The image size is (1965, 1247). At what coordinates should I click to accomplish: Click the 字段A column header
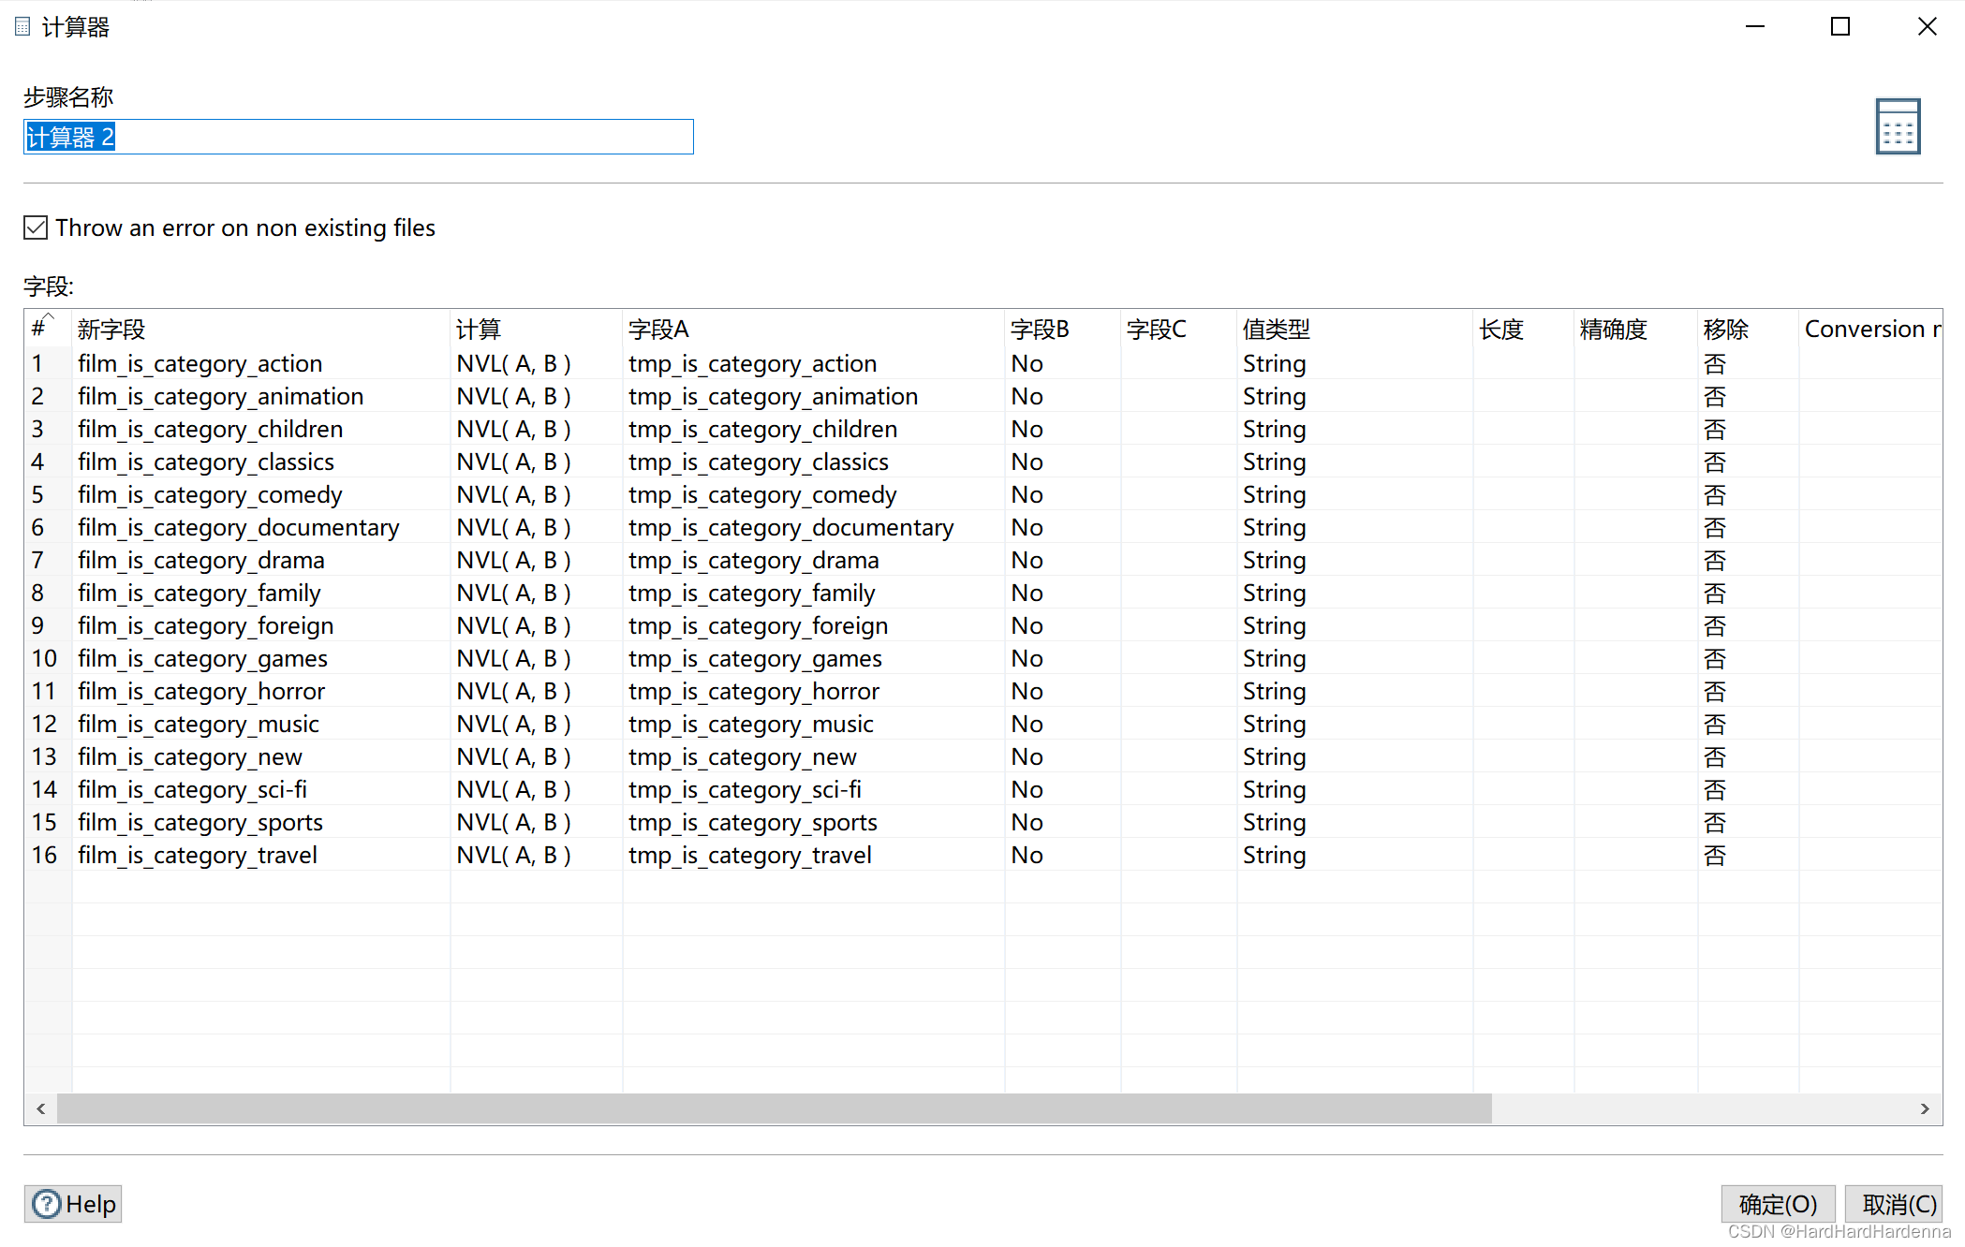tap(814, 329)
